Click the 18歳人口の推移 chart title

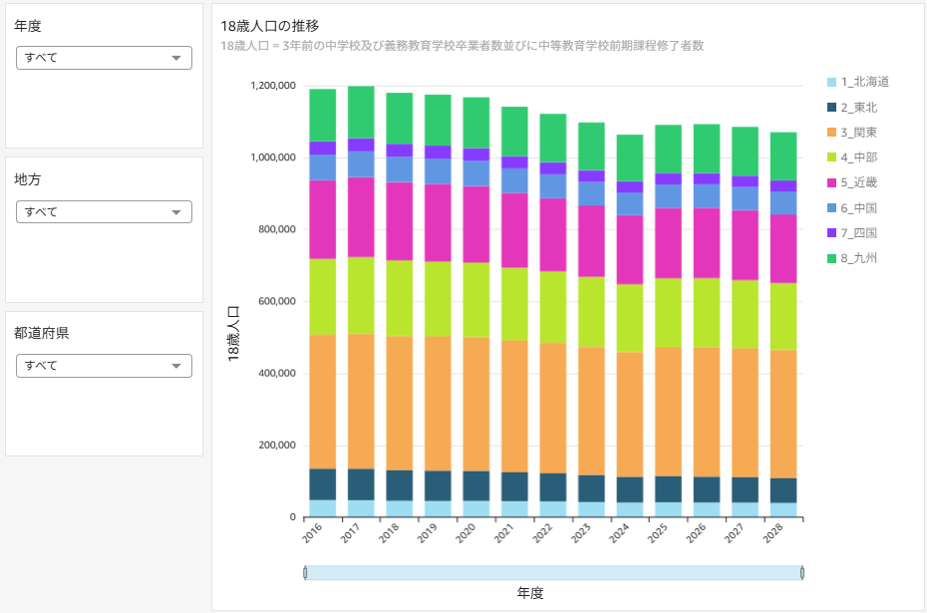point(270,25)
